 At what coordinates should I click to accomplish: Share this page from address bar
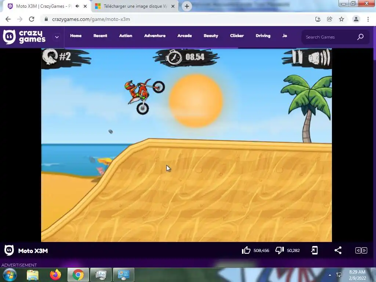(329, 19)
